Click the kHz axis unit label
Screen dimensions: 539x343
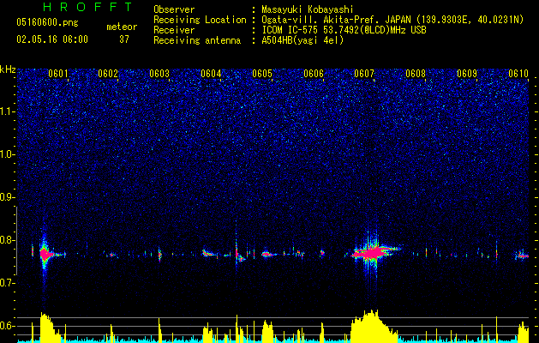point(8,69)
